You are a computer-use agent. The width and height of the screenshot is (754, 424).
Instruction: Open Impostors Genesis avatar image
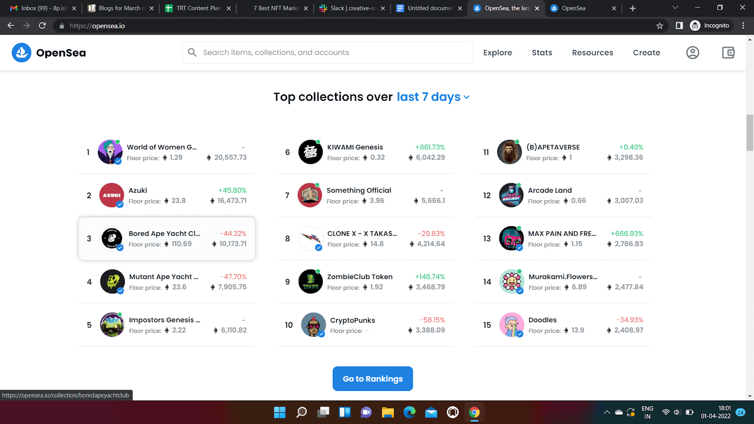(112, 325)
